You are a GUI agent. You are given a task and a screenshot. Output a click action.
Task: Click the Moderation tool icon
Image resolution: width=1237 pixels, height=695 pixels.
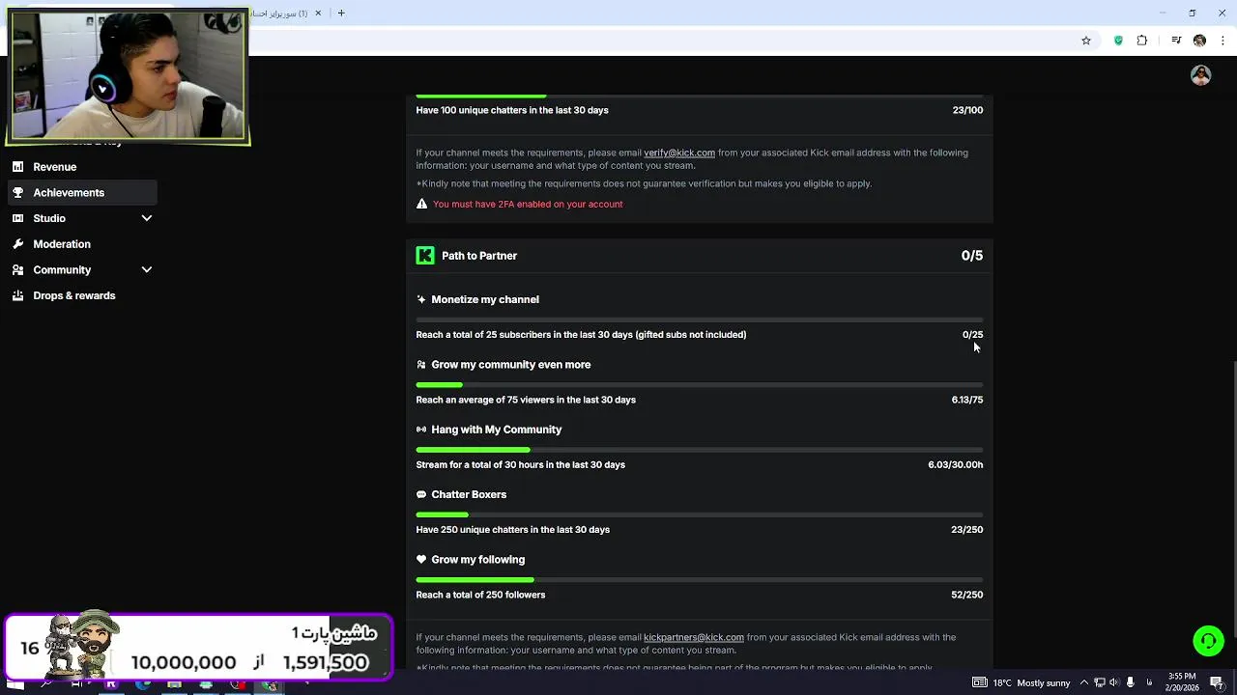[x=17, y=244]
